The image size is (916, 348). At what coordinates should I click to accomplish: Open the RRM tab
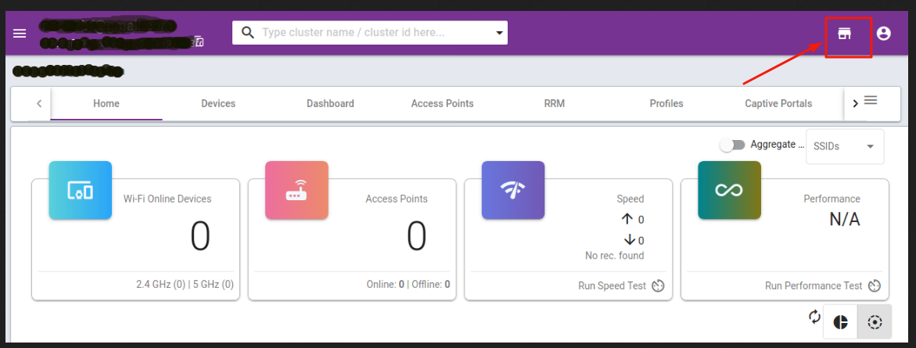tap(555, 103)
